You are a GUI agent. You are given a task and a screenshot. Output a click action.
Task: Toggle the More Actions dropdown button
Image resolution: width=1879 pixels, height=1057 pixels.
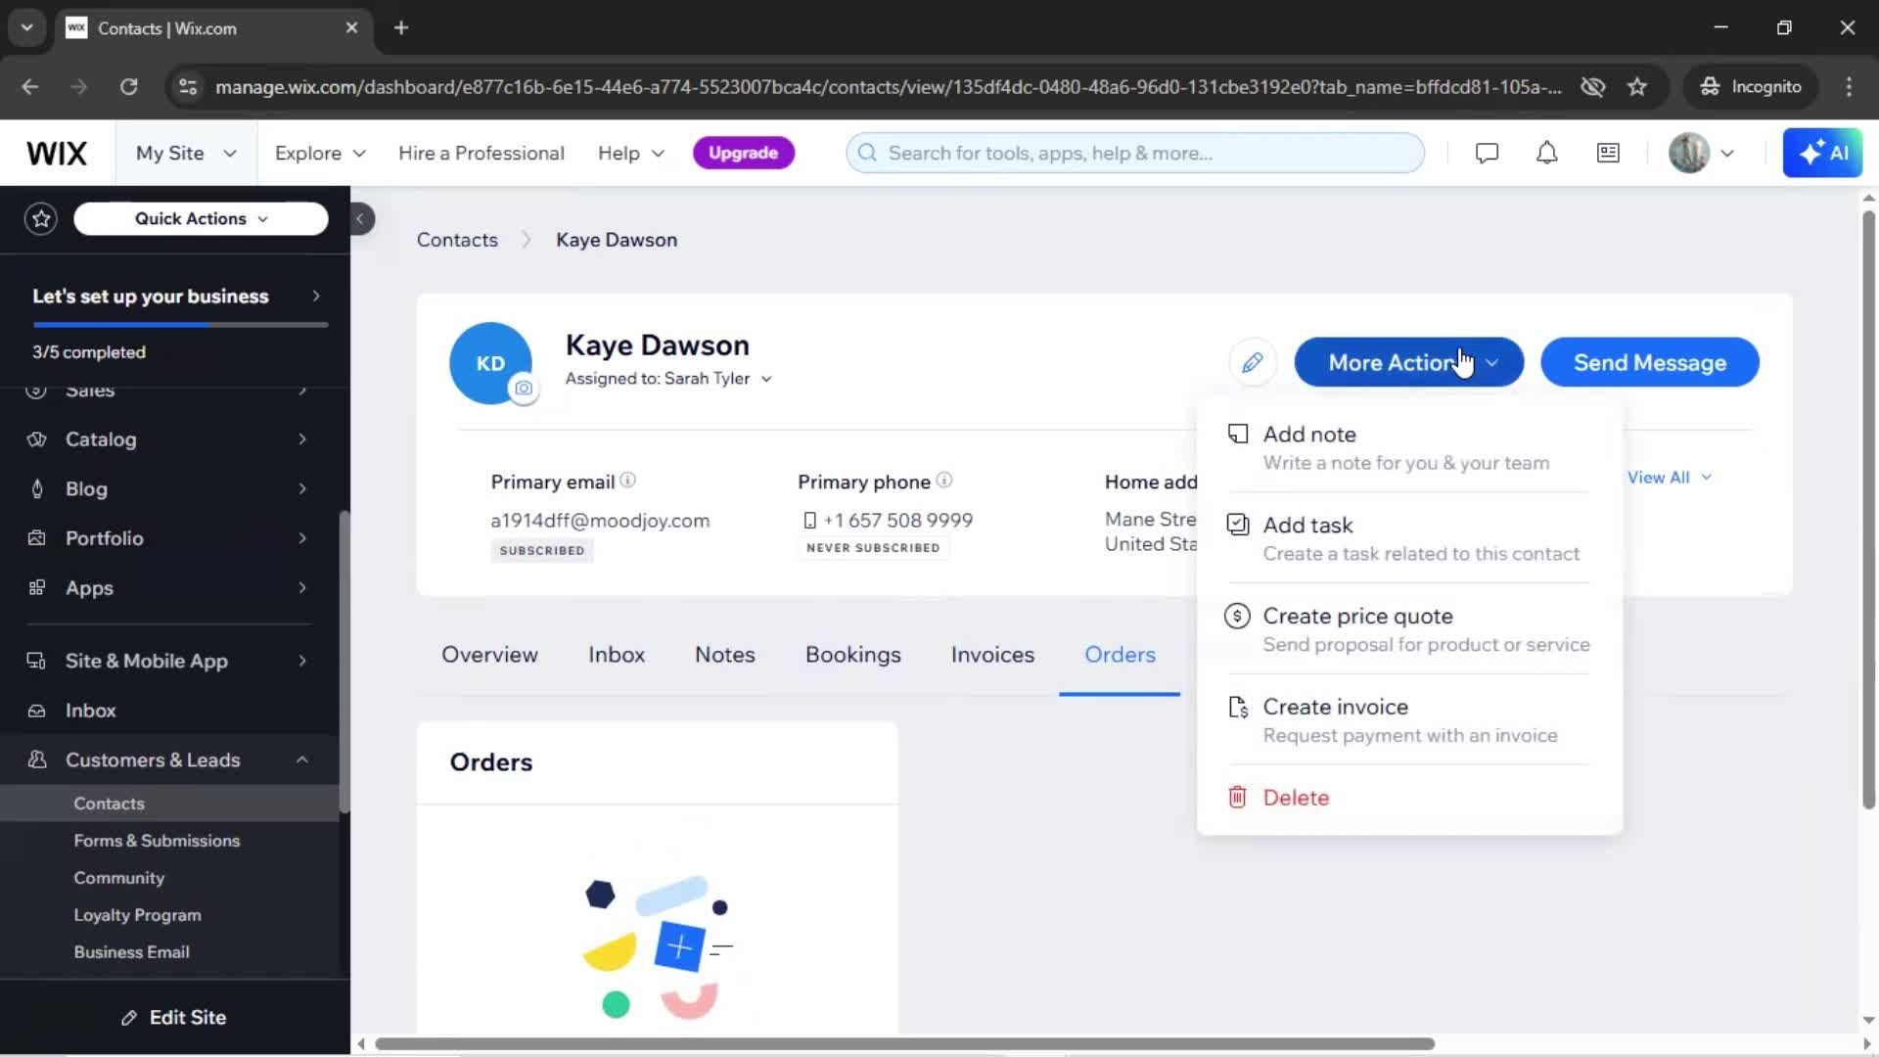click(1408, 363)
